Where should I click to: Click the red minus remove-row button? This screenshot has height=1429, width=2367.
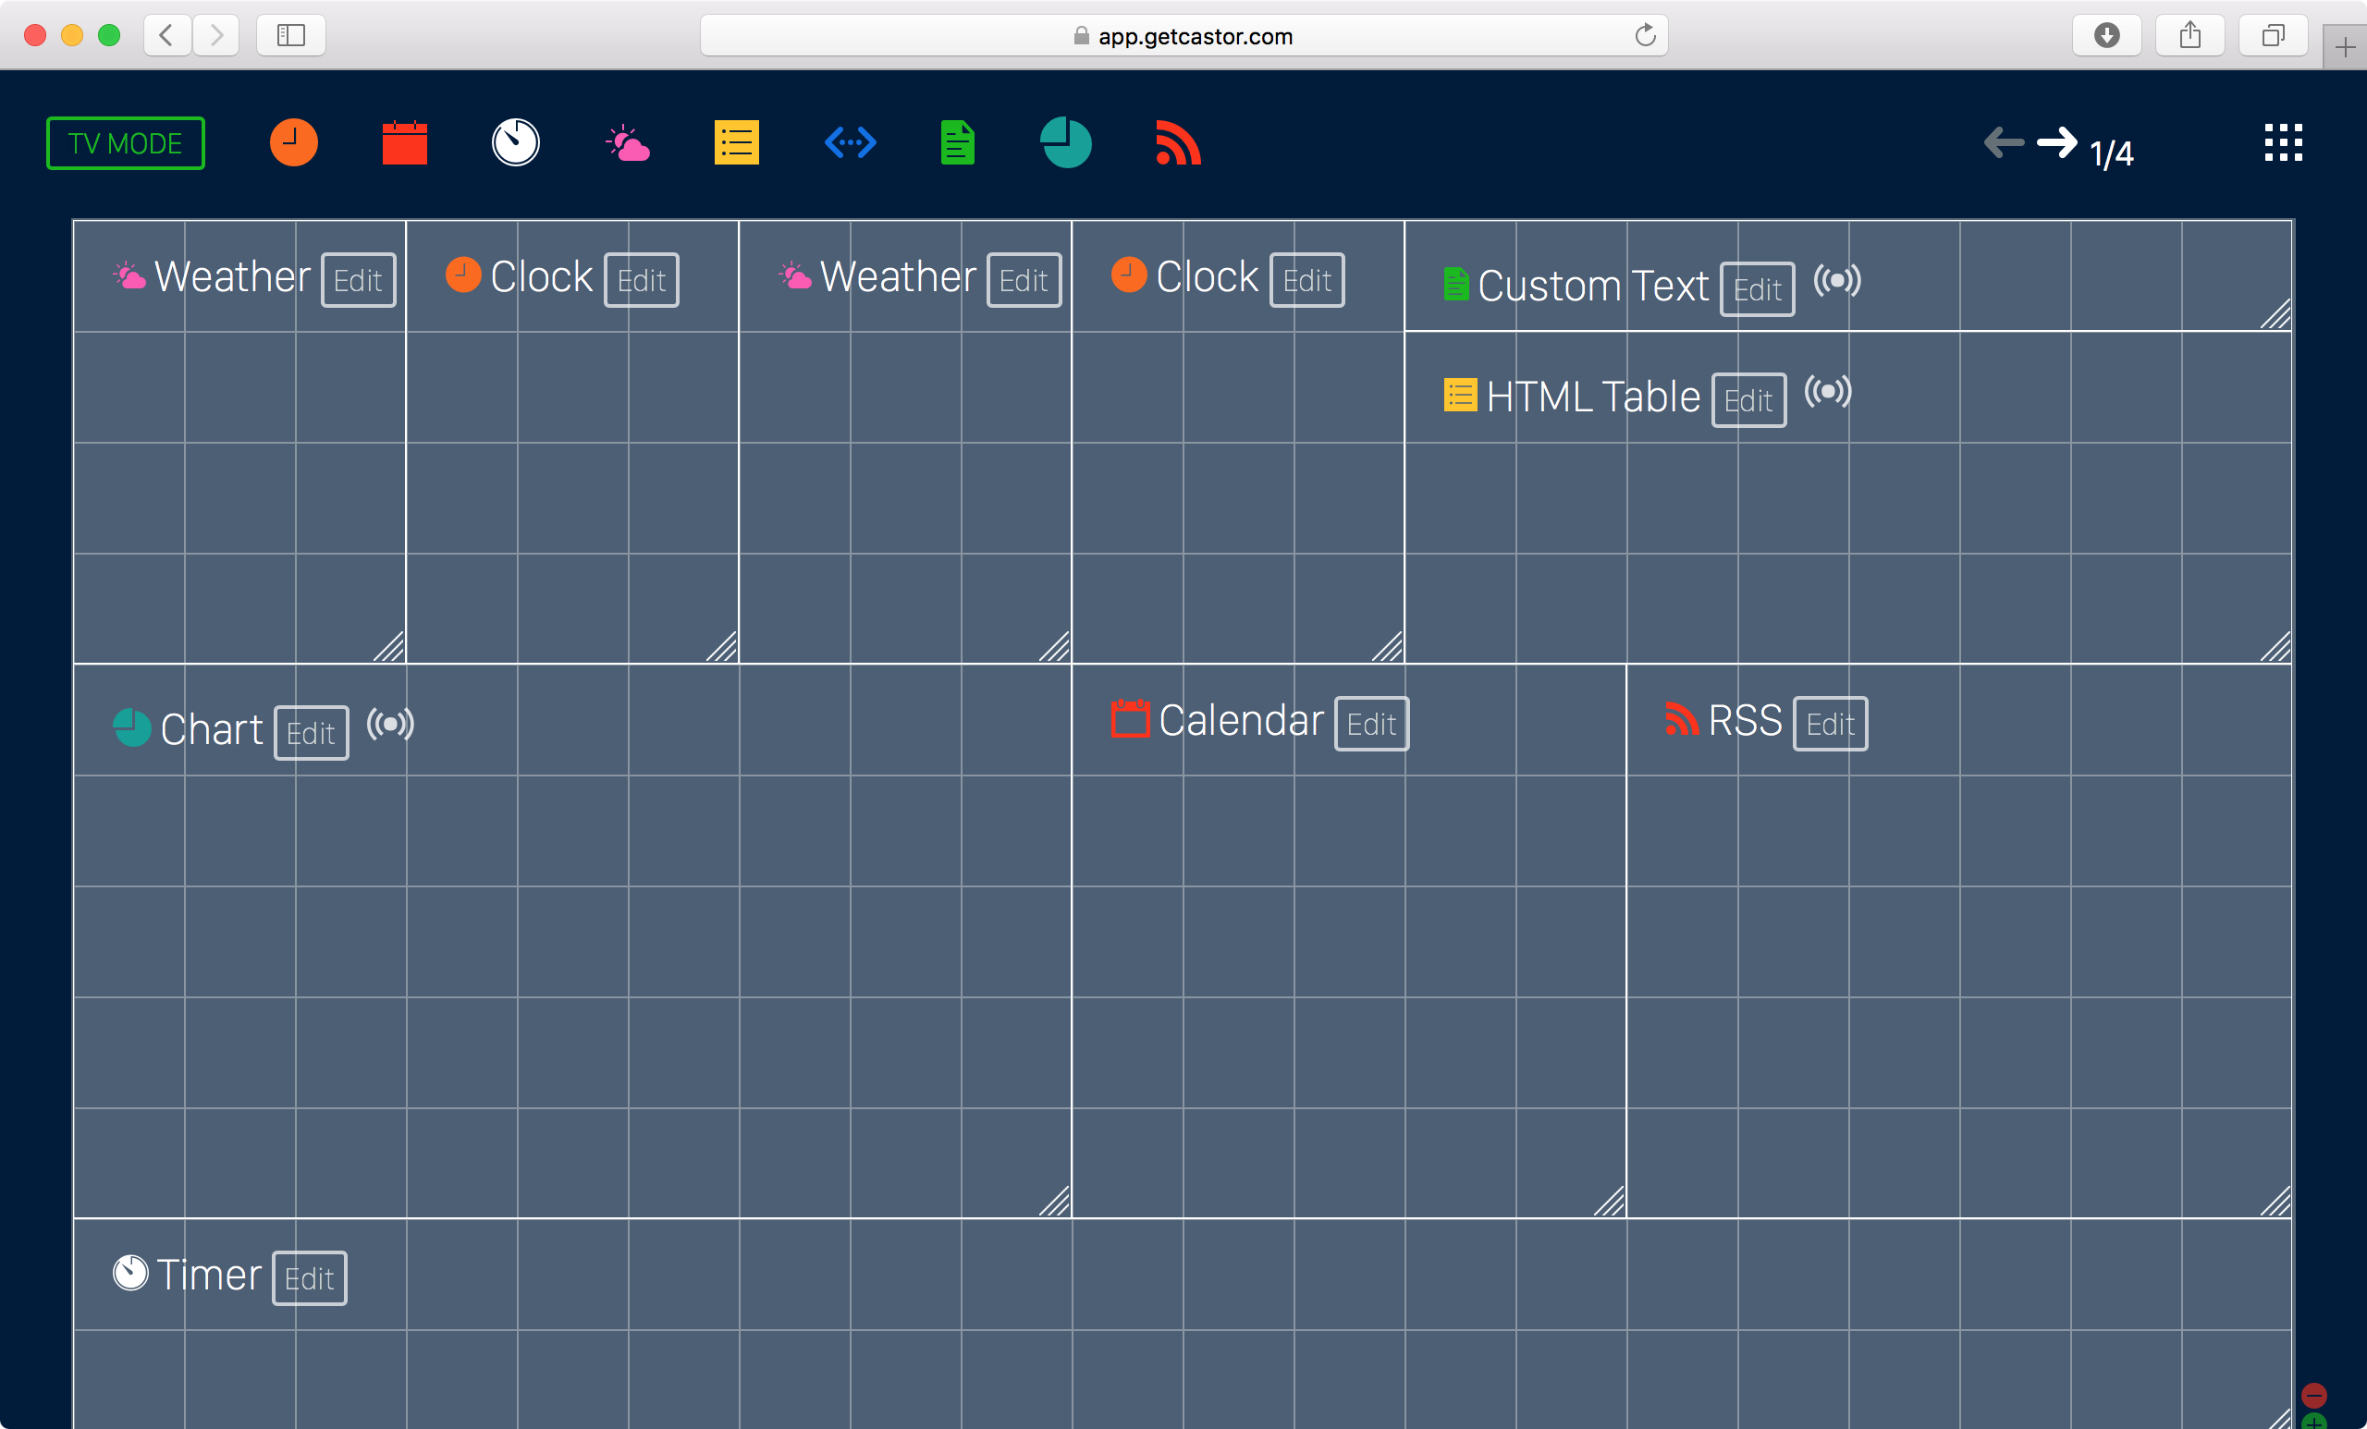2313,1395
